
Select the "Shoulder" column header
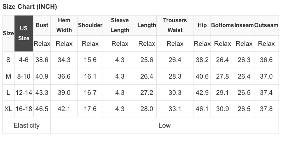[x=90, y=25]
